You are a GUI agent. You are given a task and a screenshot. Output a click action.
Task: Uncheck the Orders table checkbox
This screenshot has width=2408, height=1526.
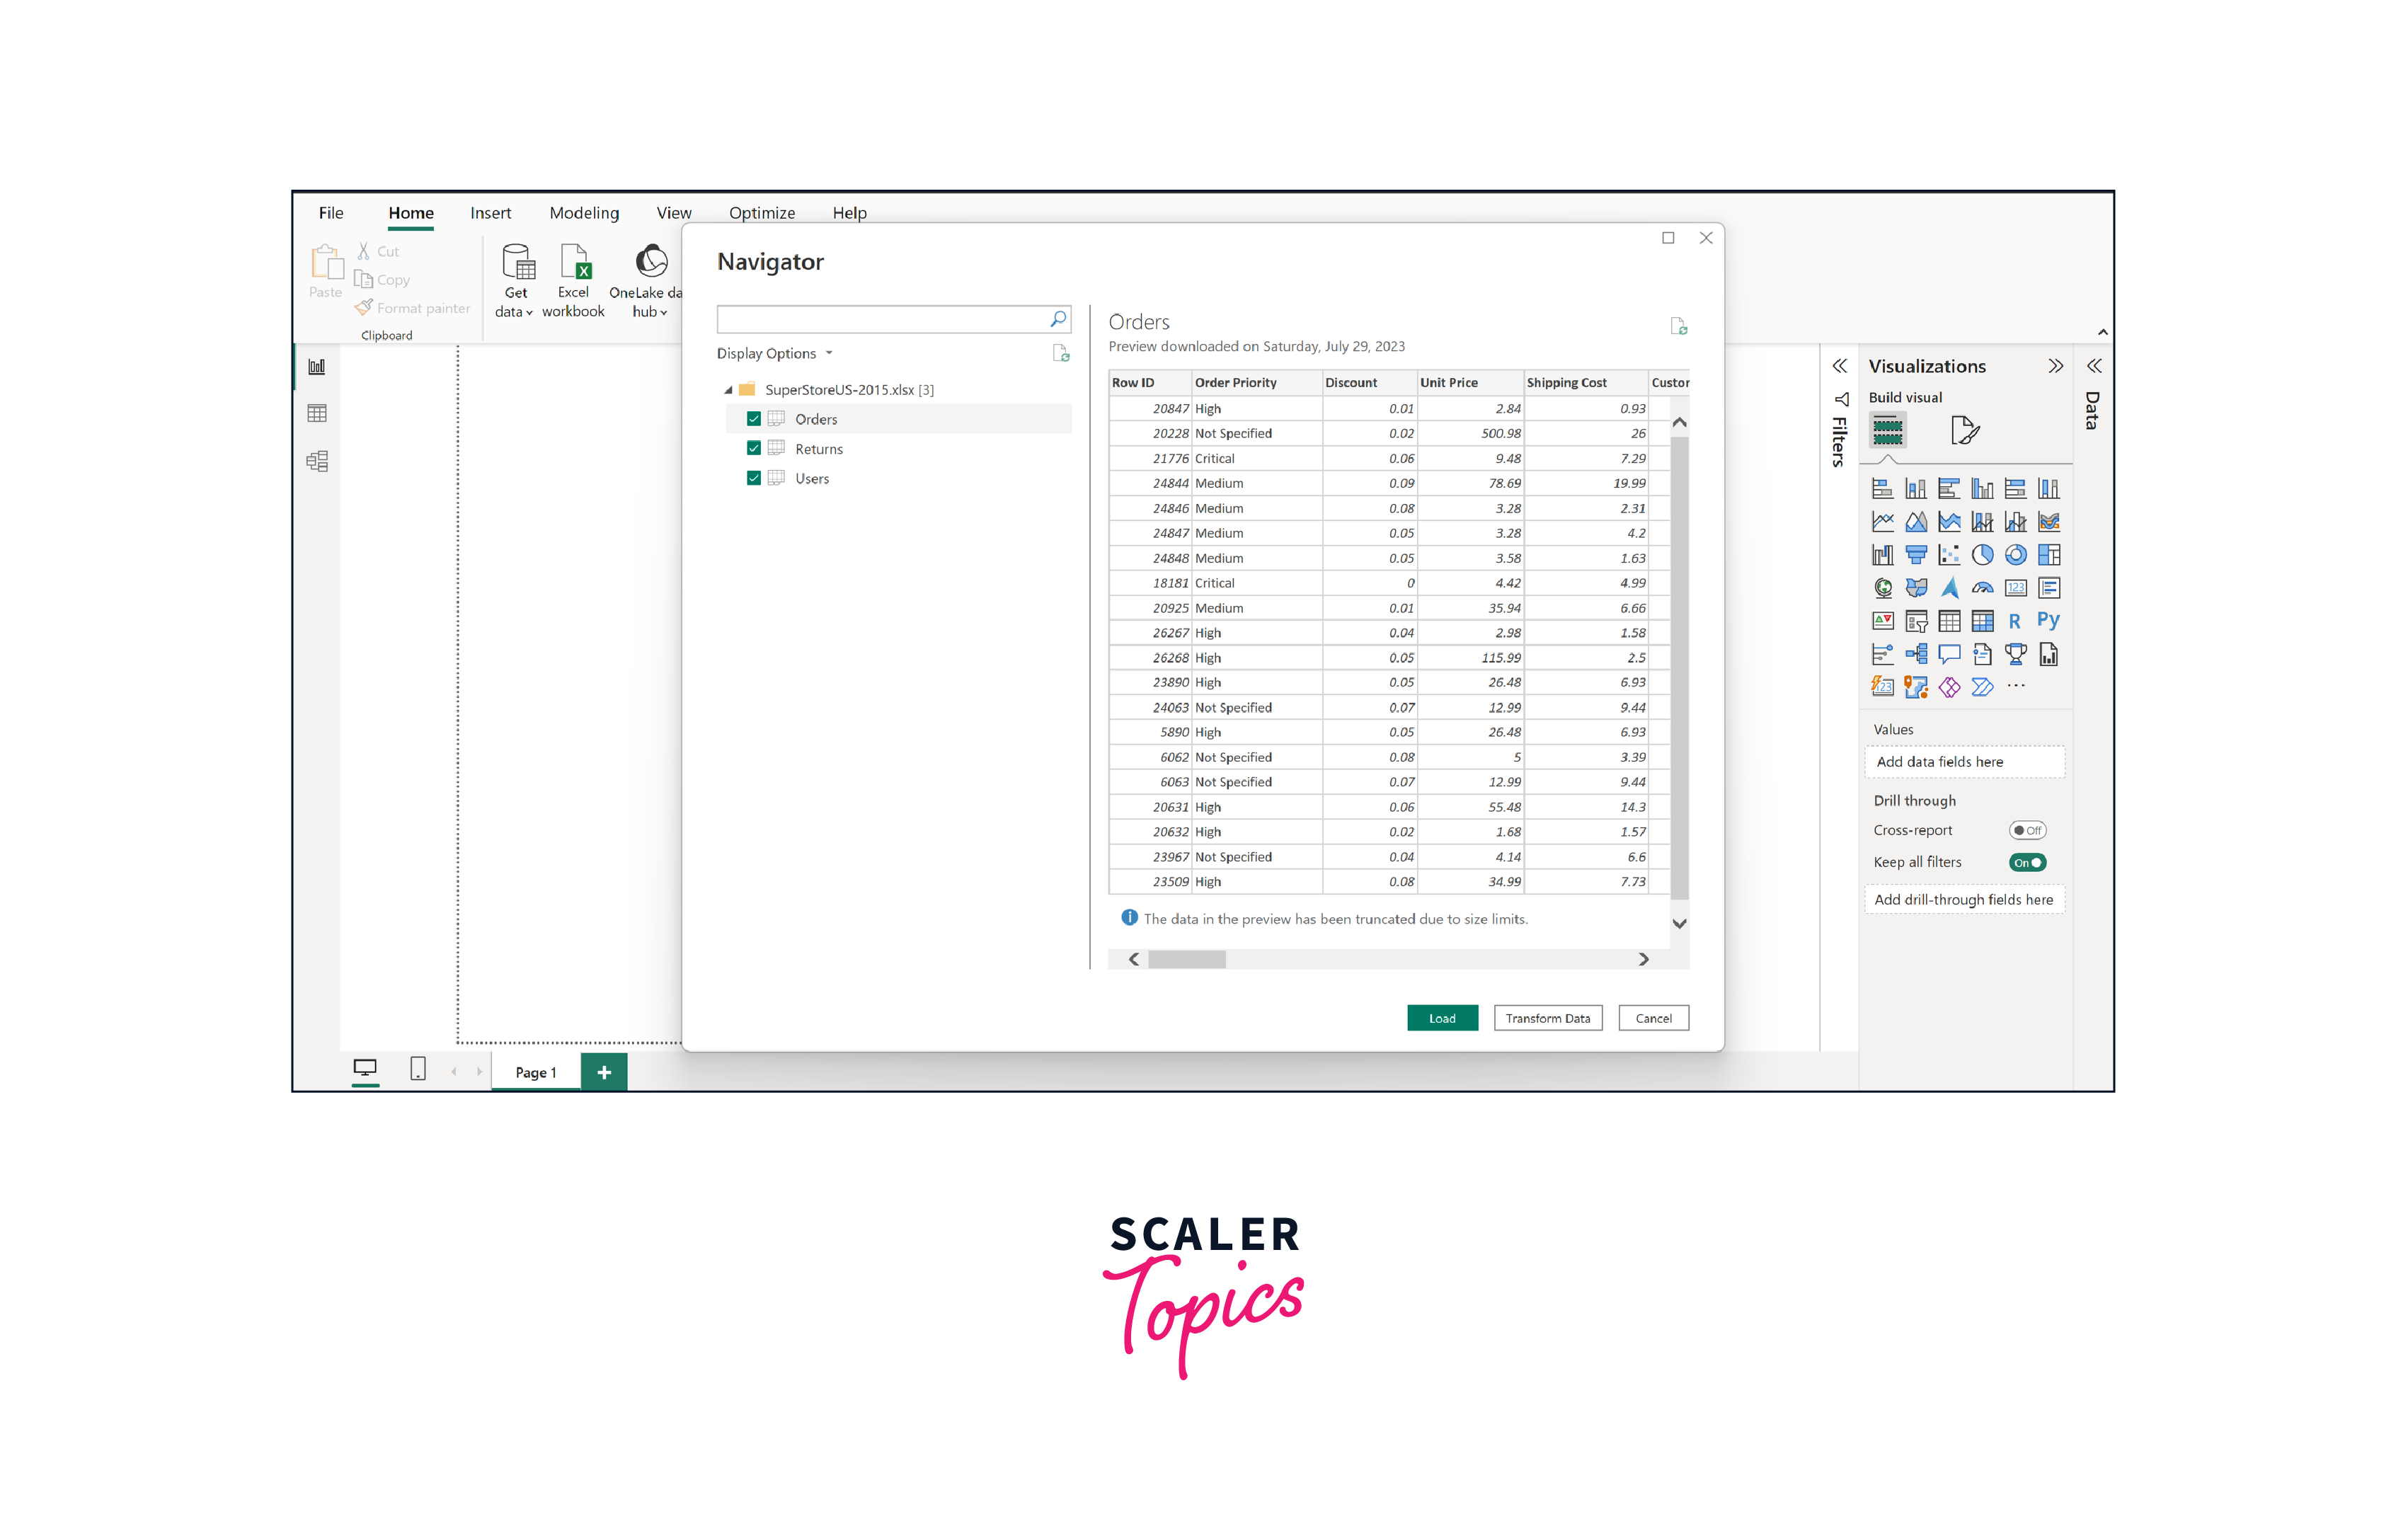tap(754, 419)
